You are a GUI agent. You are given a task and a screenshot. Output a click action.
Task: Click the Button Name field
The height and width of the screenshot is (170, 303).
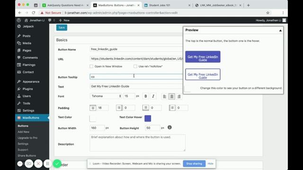coord(136,49)
